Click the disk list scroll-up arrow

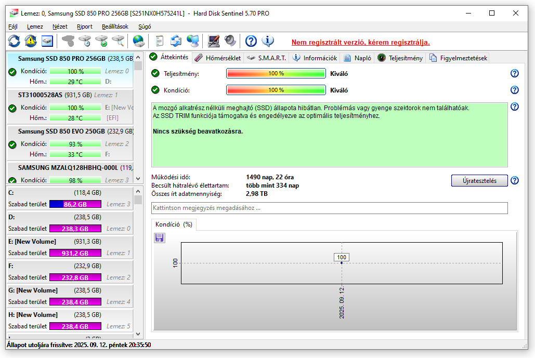tap(138, 57)
